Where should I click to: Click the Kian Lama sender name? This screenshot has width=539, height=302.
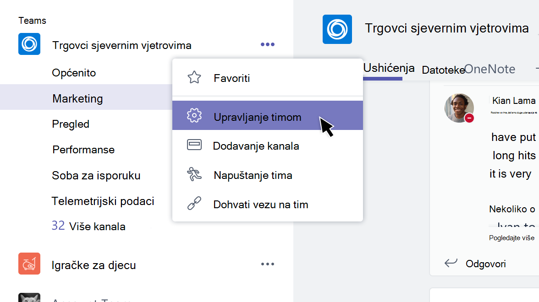click(x=513, y=101)
